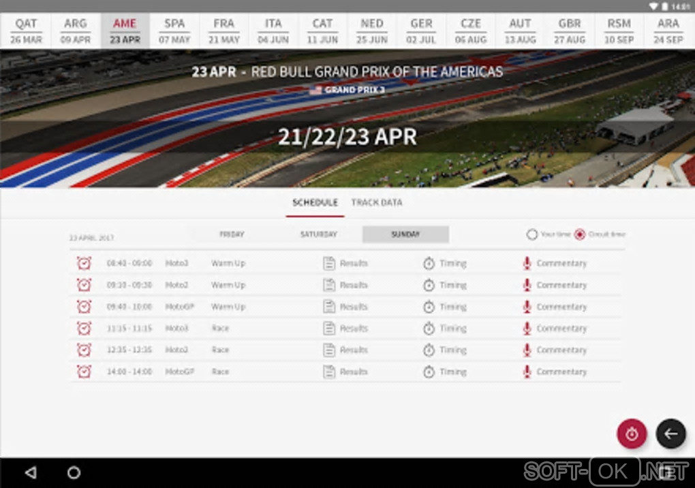Switch to the Track Data tab

(377, 202)
